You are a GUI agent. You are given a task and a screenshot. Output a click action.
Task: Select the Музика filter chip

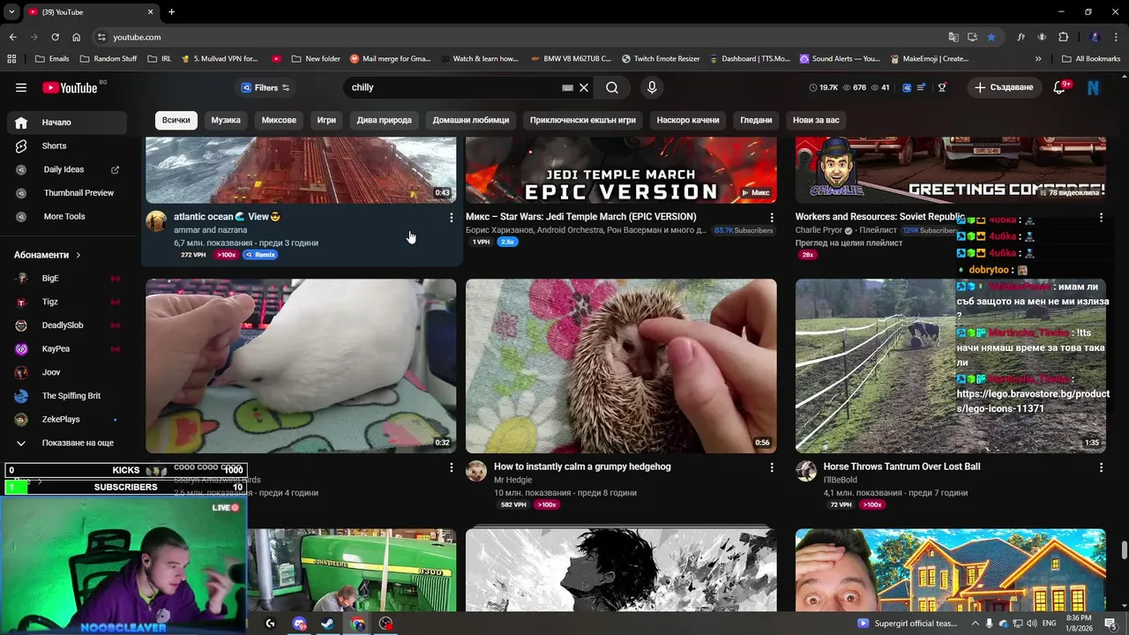[x=226, y=120]
